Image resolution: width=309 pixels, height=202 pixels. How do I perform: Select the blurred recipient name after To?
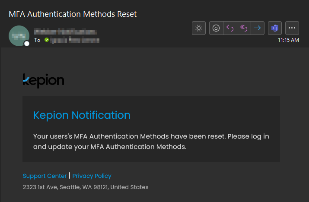pos(75,40)
